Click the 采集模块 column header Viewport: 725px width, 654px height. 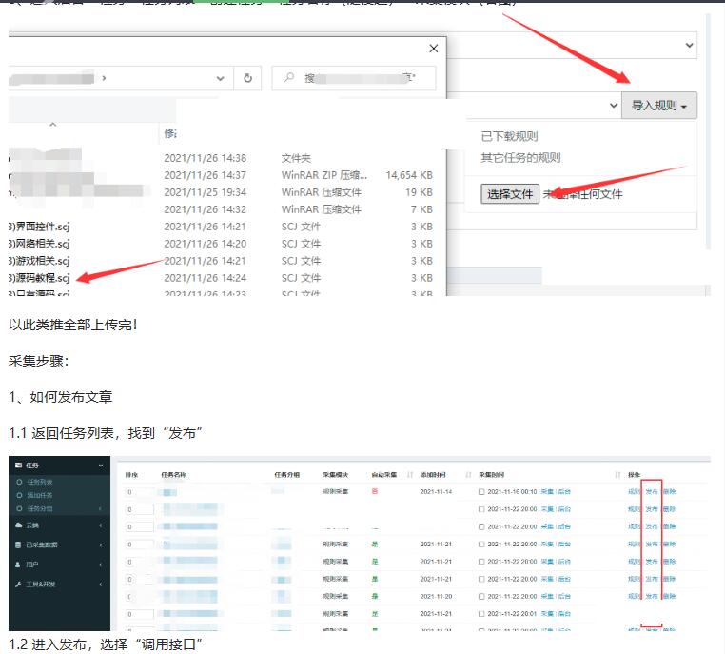coord(335,474)
